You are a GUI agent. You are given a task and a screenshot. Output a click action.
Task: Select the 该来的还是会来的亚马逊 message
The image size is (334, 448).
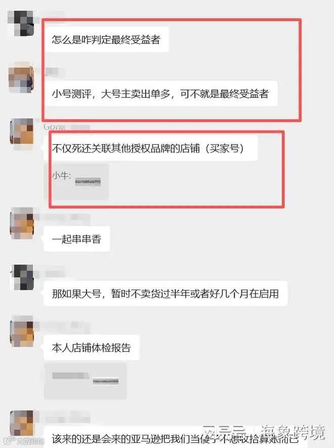175,438
